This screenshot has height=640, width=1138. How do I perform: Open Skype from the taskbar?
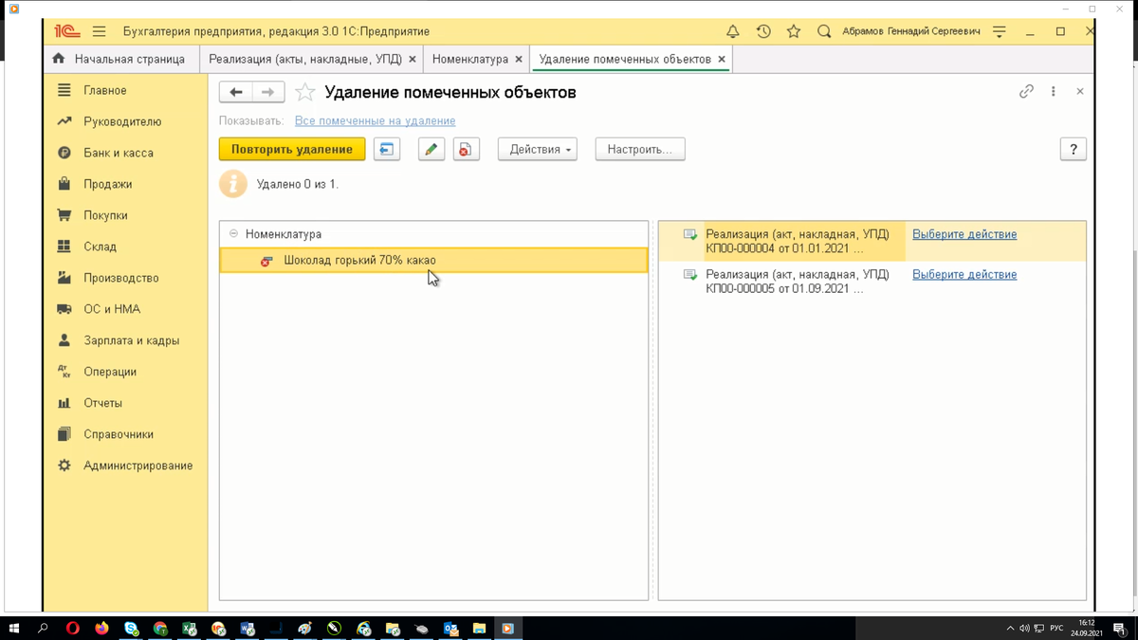131,629
